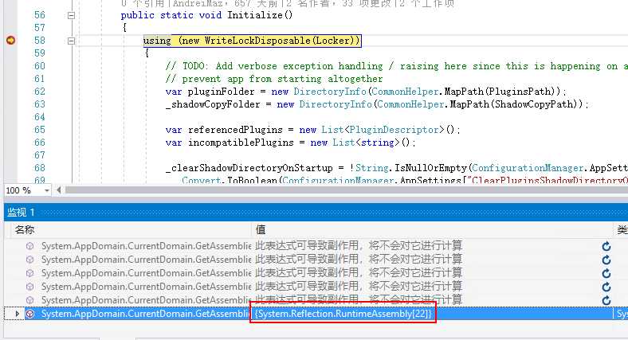Click the incompatiblePlugins variable name

(x=241, y=143)
